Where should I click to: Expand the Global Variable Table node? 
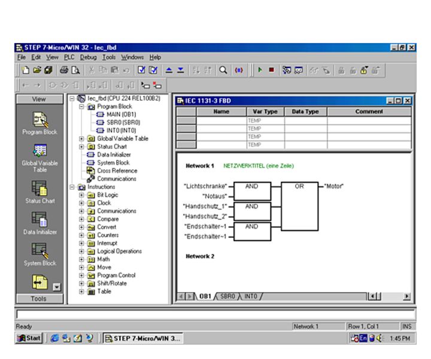(81, 138)
